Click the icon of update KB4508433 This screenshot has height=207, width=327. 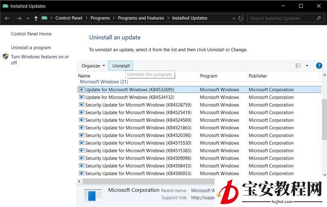pos(82,166)
